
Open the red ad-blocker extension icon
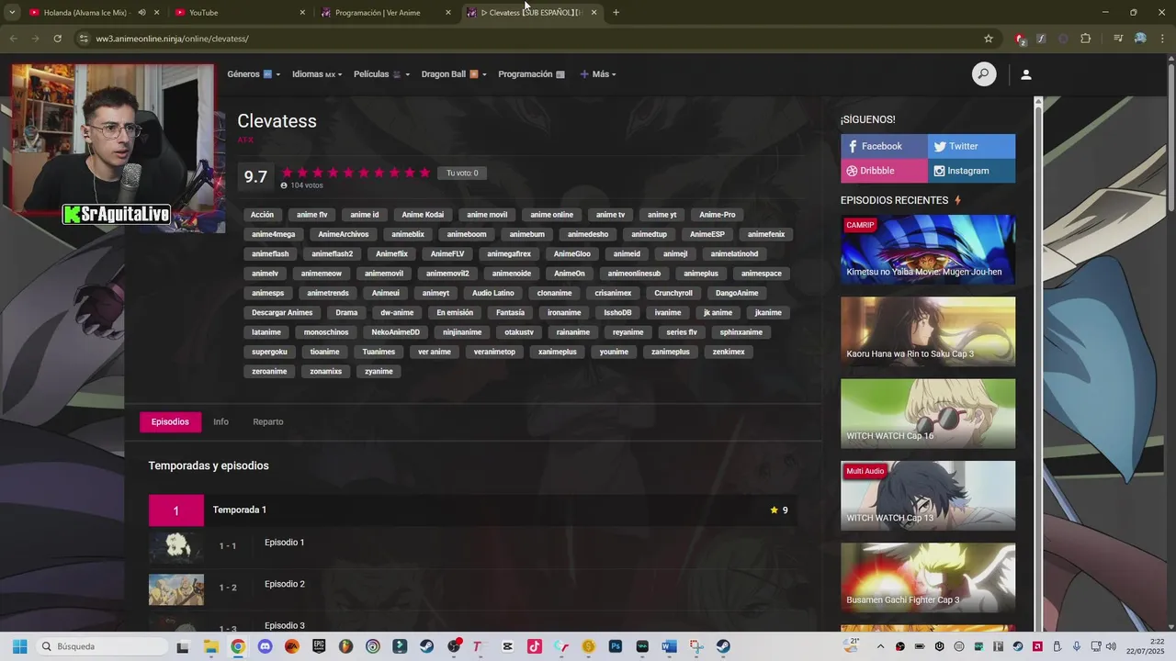(x=1020, y=39)
